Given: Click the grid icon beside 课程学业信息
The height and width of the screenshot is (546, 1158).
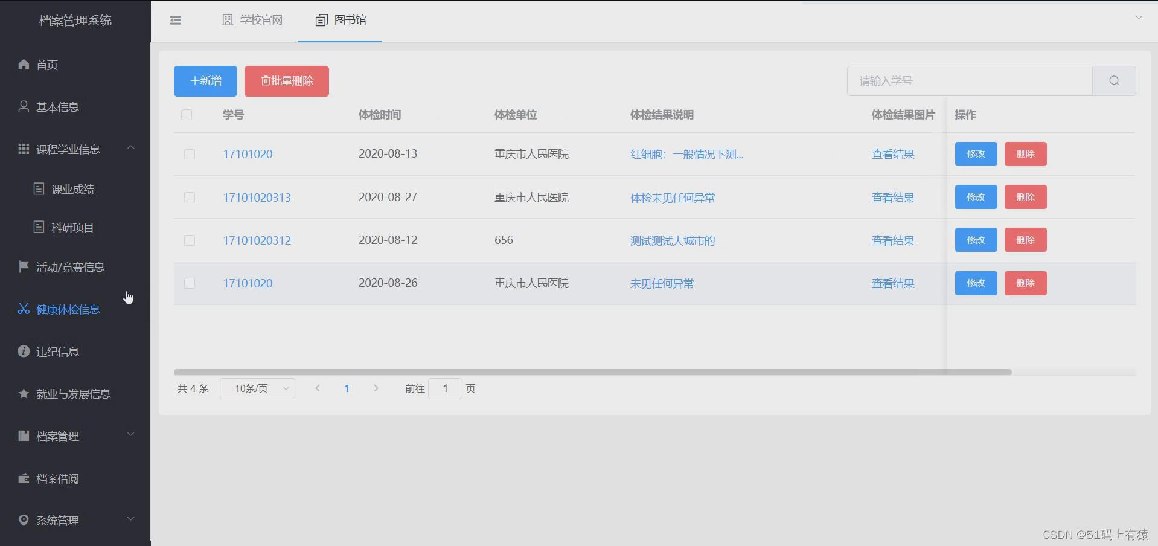Looking at the screenshot, I should click(24, 149).
